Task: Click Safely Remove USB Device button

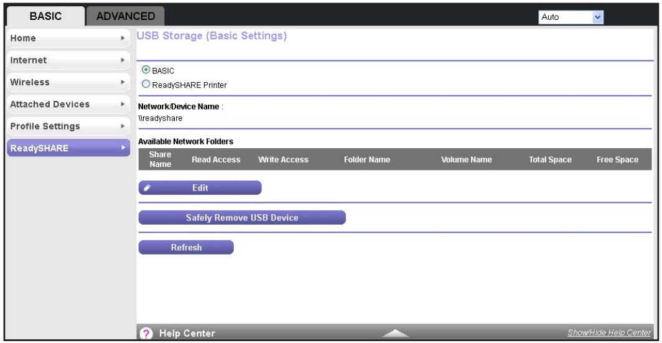Action: point(242,217)
